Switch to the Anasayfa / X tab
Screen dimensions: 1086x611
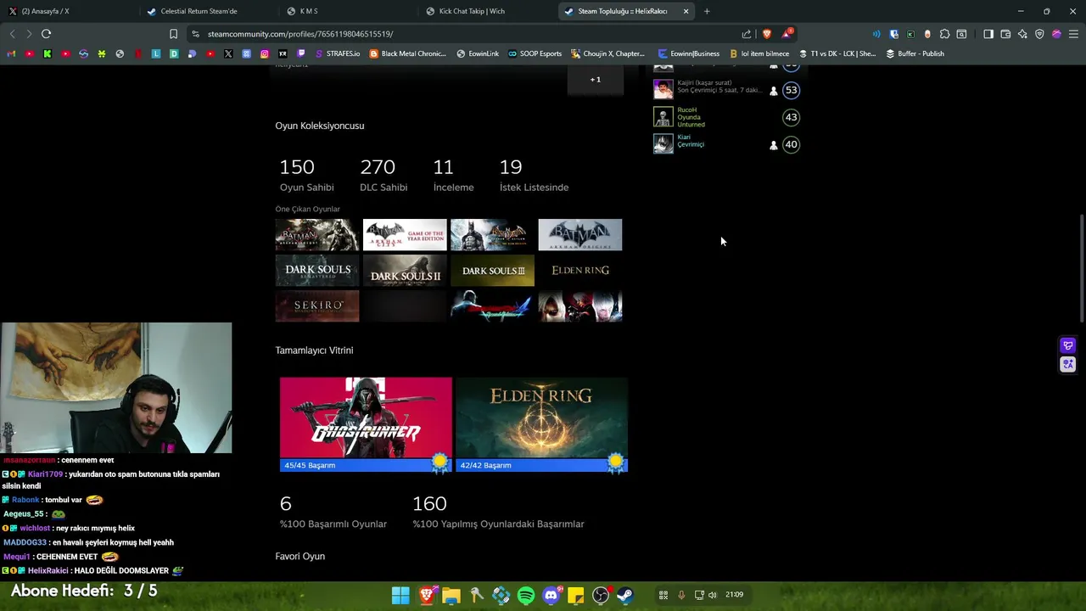pos(68,11)
